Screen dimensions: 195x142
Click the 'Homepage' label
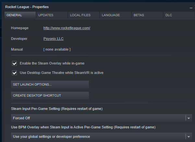20,28
